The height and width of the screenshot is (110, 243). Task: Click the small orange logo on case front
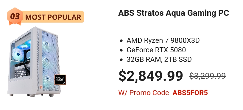click(41, 87)
